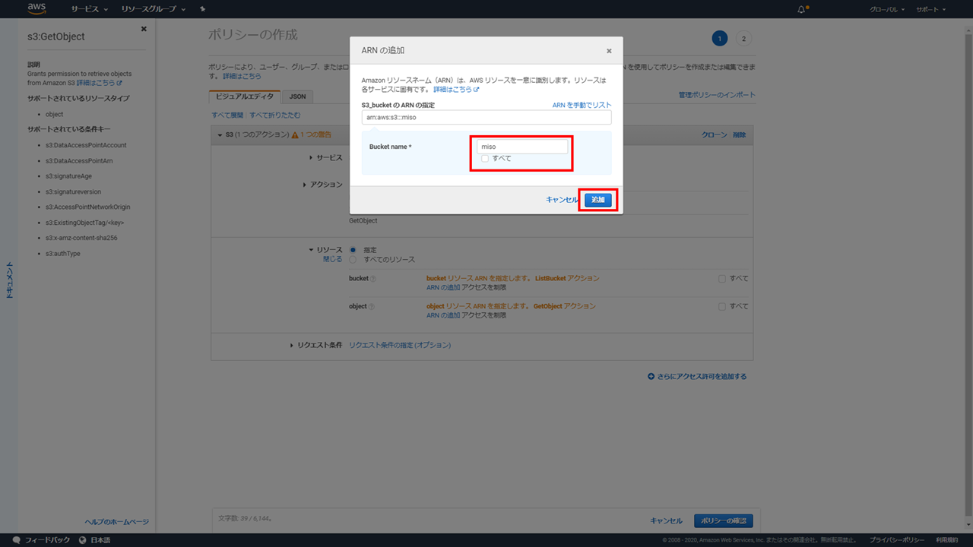Click the Bucket name input field
Screen dimensions: 973x547
(x=522, y=147)
